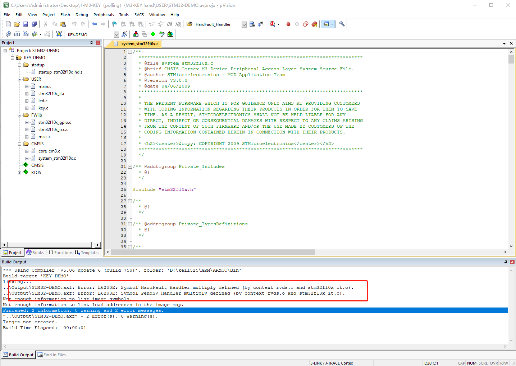Collapse the comment block at line 21
Viewport: 516px width, 366px height.
130,166
